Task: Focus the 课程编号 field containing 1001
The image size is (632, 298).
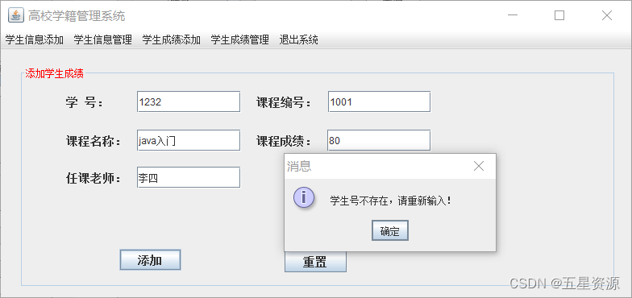Action: click(379, 101)
